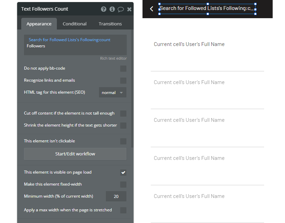The image size is (285, 223).
Task: Select the Appearance tab
Action: click(39, 24)
